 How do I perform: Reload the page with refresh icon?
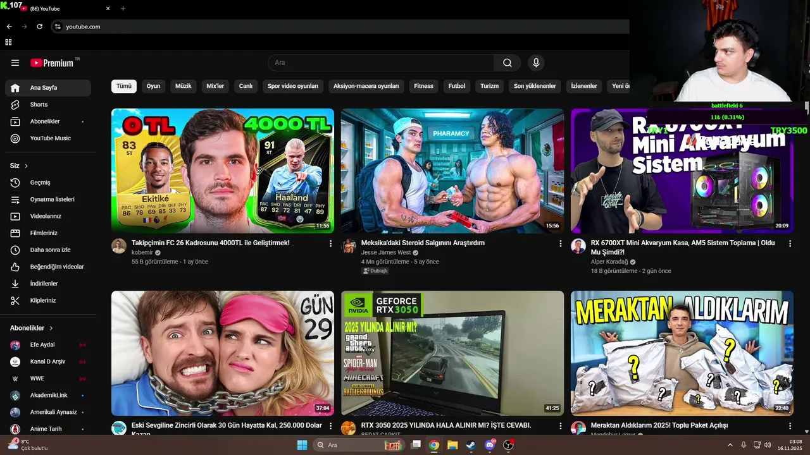click(39, 27)
